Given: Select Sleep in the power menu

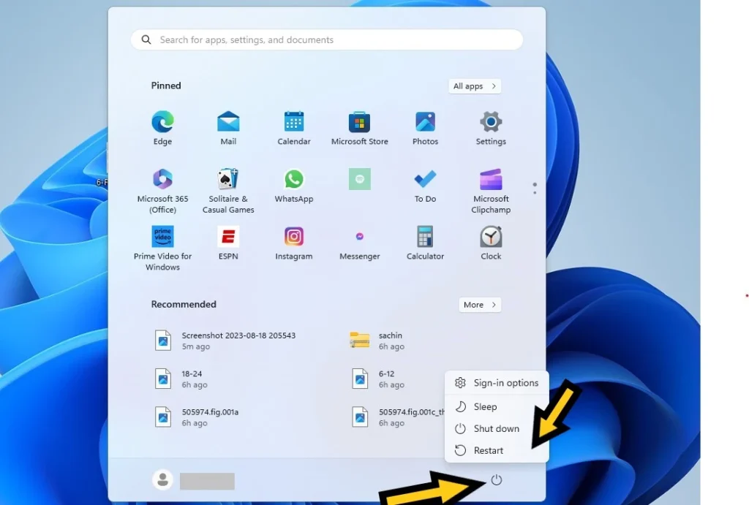Looking at the screenshot, I should pos(497,406).
